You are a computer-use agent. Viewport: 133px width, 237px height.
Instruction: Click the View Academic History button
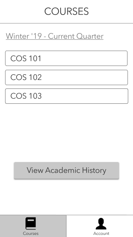click(67, 170)
